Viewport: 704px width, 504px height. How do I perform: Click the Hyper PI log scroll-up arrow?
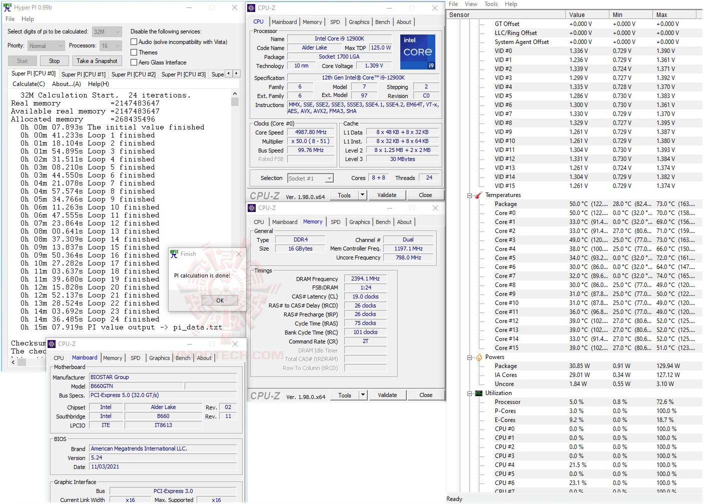click(235, 93)
